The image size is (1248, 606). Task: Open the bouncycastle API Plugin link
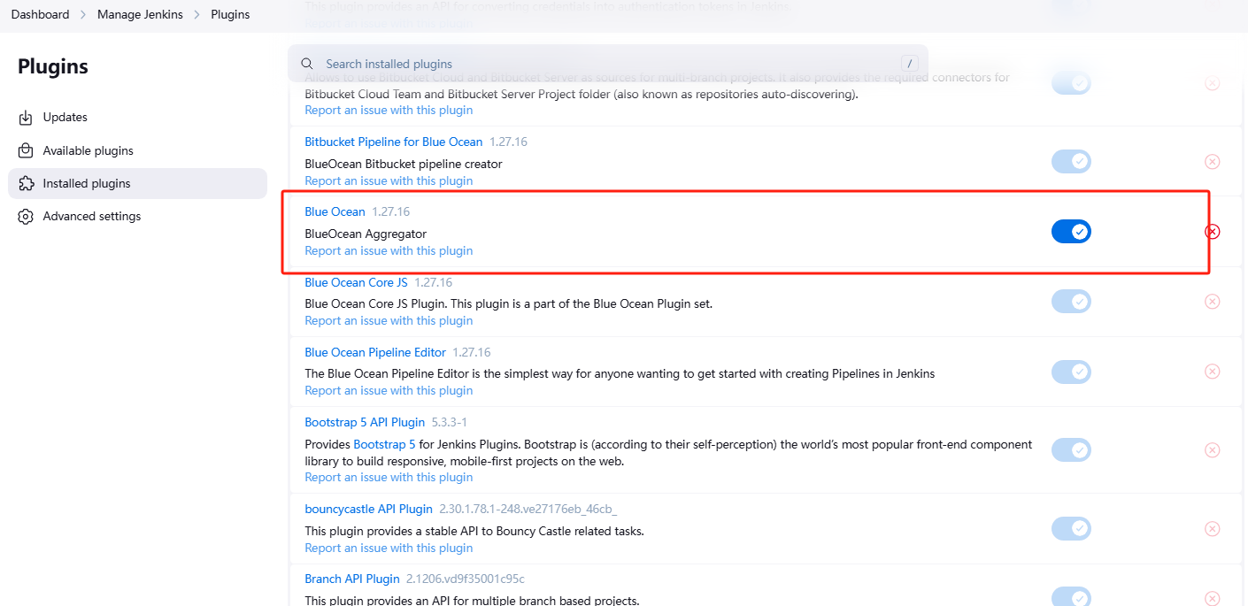[x=368, y=509]
